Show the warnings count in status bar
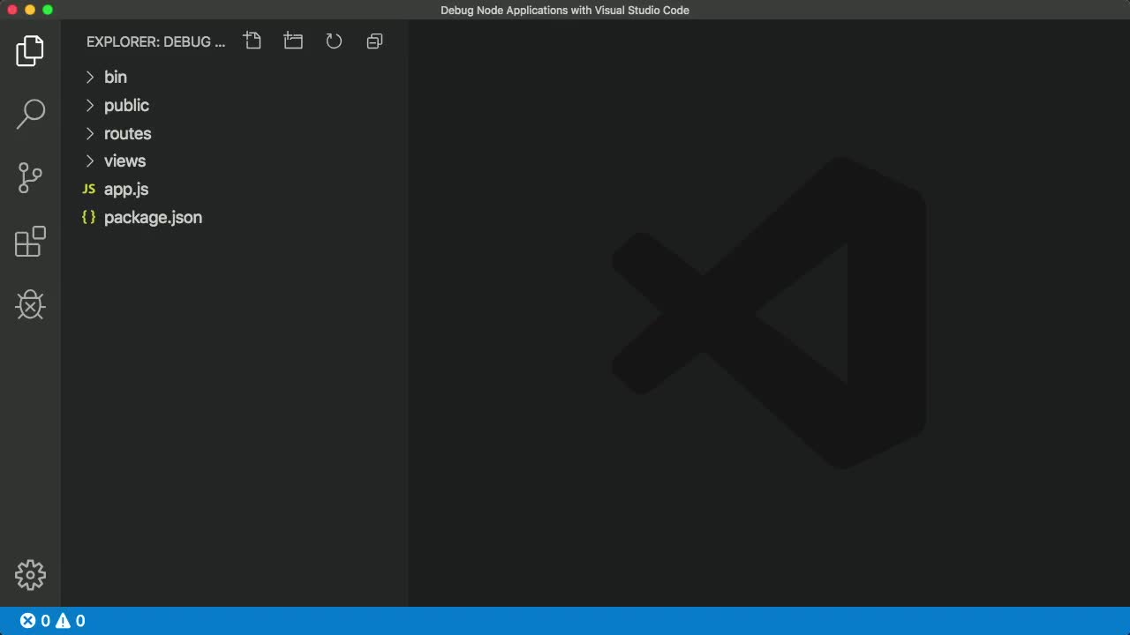Image resolution: width=1130 pixels, height=635 pixels. point(72,620)
